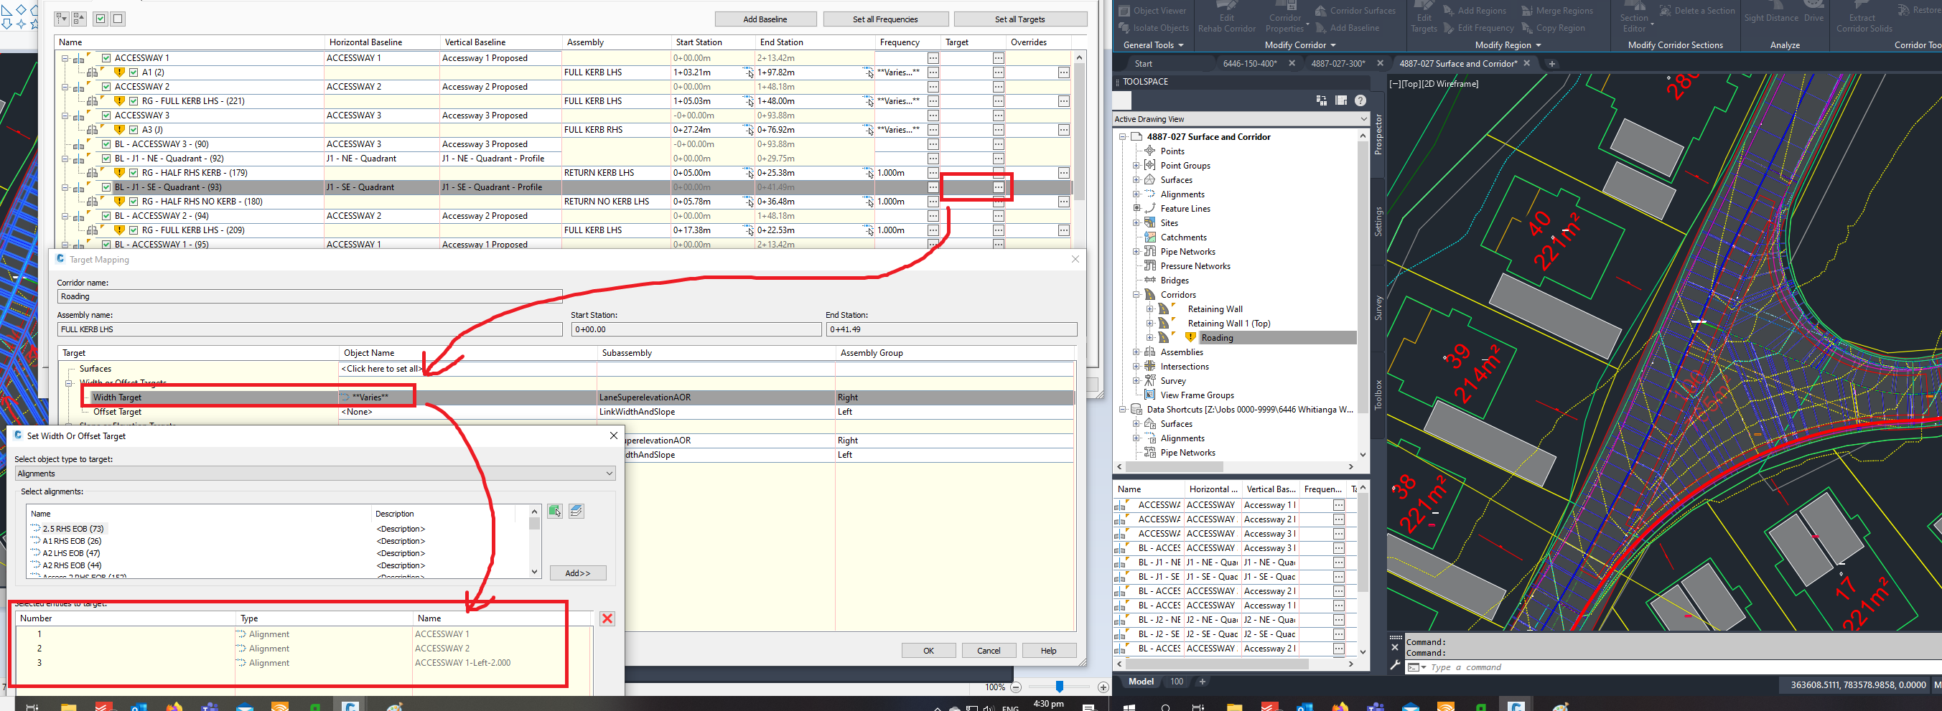Click Add>> to add the selected alignment
Viewport: 1942px width, 711px height.
coord(577,573)
